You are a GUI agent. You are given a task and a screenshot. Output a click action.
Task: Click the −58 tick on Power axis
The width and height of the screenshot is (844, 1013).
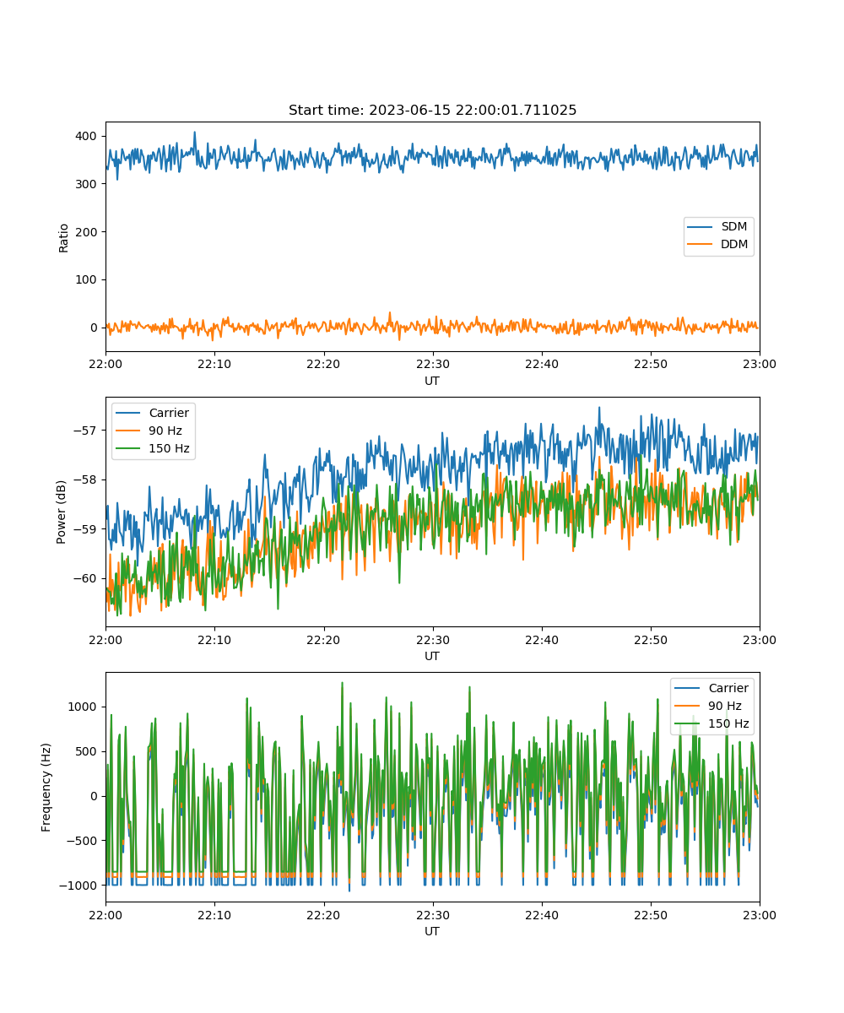click(87, 479)
